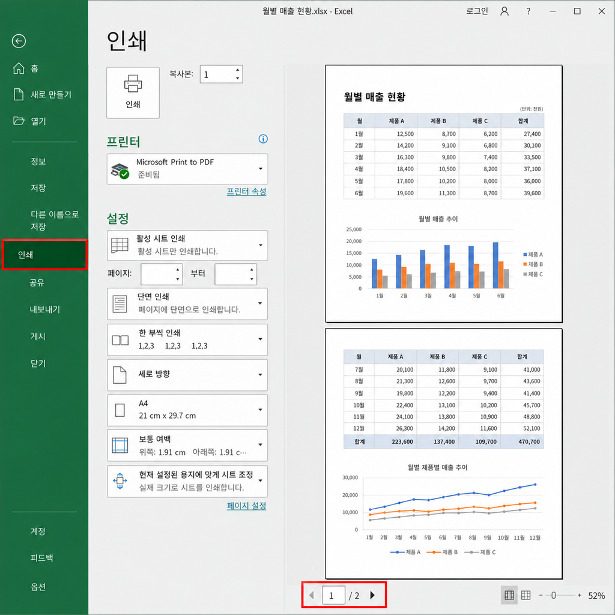Expand the A4 paper size dropdown
The width and height of the screenshot is (615, 615).
tap(187, 410)
